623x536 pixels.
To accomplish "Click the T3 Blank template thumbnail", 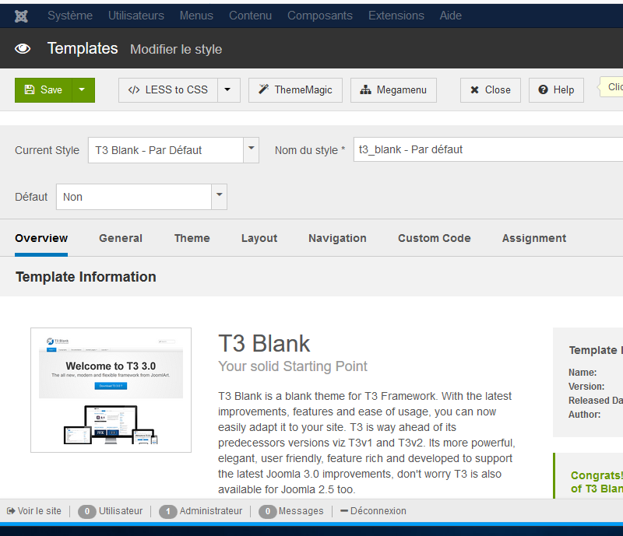I will [111, 390].
